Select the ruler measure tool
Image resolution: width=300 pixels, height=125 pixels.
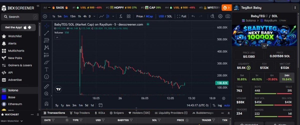coord(47,87)
